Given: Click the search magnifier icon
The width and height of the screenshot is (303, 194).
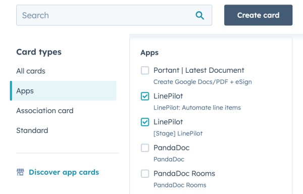Looking at the screenshot, I should coord(199,16).
